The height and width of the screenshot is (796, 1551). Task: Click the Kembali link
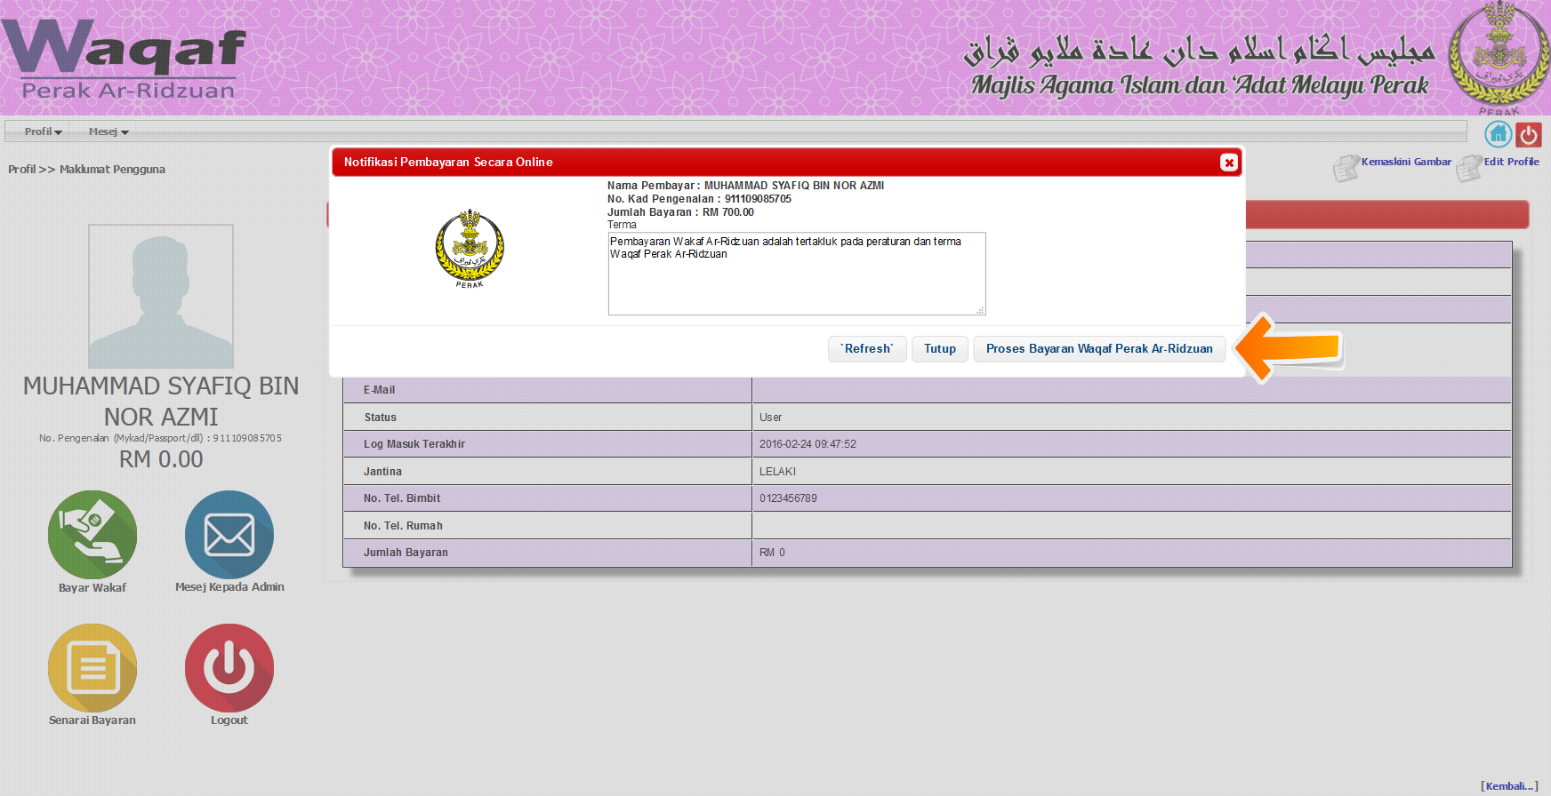coord(1509,786)
